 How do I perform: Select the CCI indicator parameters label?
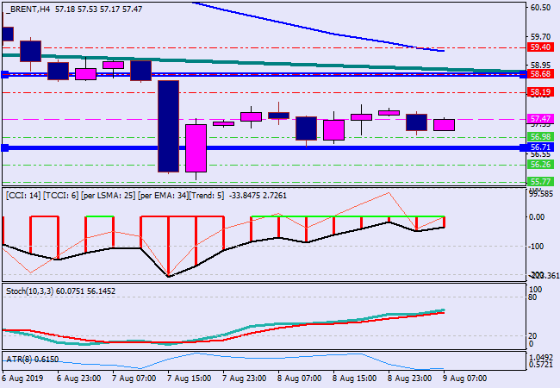tap(115, 196)
